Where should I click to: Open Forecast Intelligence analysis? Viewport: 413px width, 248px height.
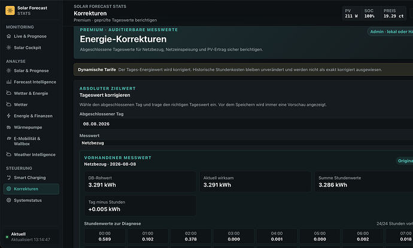[31, 82]
